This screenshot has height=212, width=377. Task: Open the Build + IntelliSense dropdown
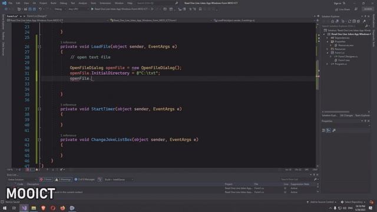tap(119, 180)
